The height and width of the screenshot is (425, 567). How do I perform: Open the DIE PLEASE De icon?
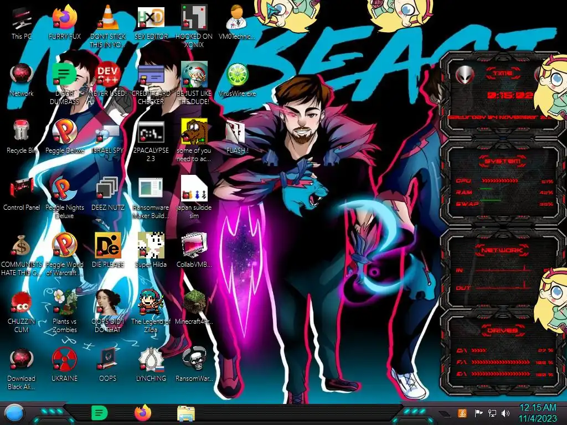pyautogui.click(x=108, y=245)
